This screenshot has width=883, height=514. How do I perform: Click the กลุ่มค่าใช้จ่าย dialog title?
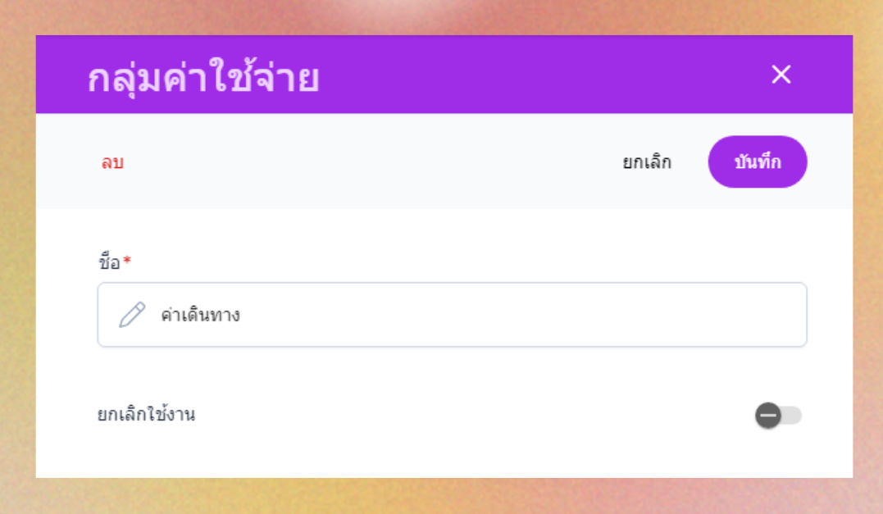203,79
